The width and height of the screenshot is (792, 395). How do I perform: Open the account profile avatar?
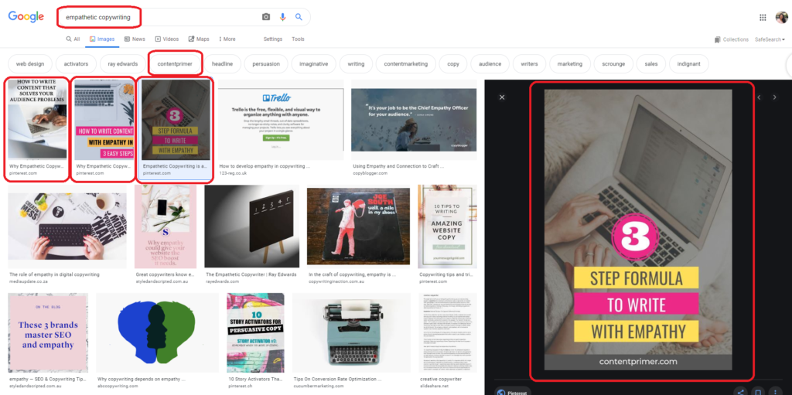click(781, 18)
